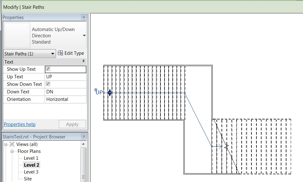Click the stair path flip arrows control

tap(109, 93)
